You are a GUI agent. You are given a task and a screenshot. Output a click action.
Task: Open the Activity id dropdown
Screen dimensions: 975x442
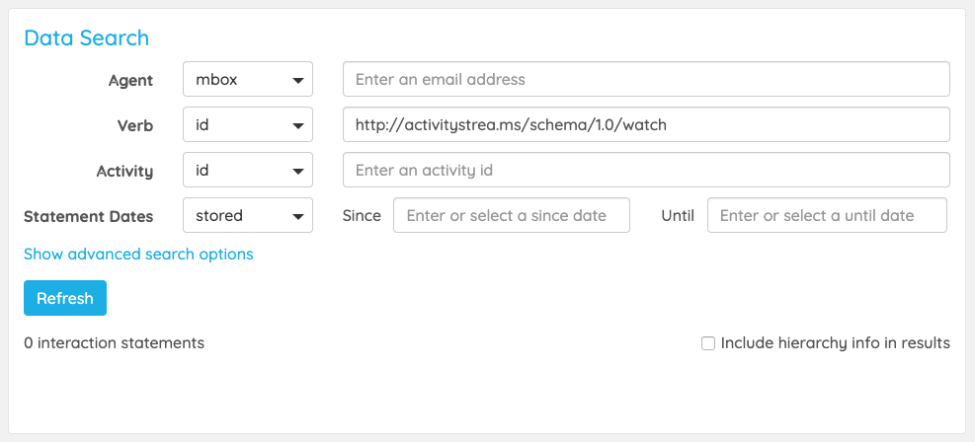point(248,170)
